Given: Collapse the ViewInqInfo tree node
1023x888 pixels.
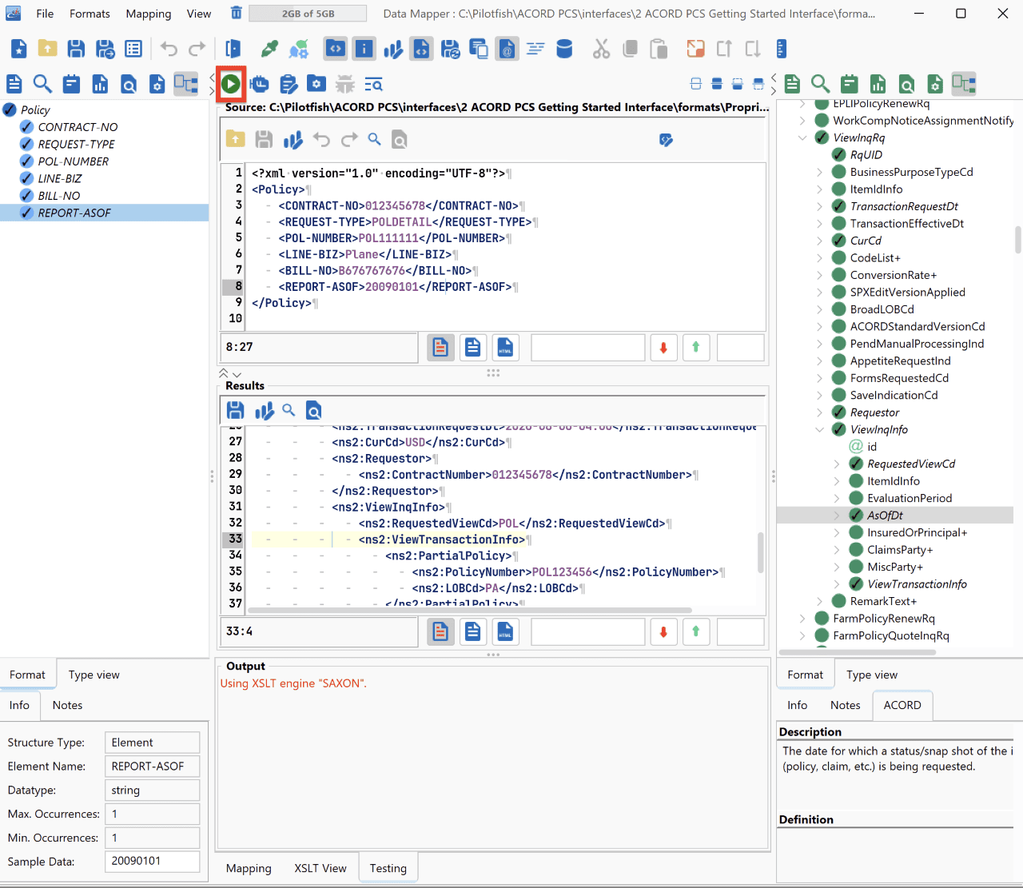Looking at the screenshot, I should pos(819,429).
